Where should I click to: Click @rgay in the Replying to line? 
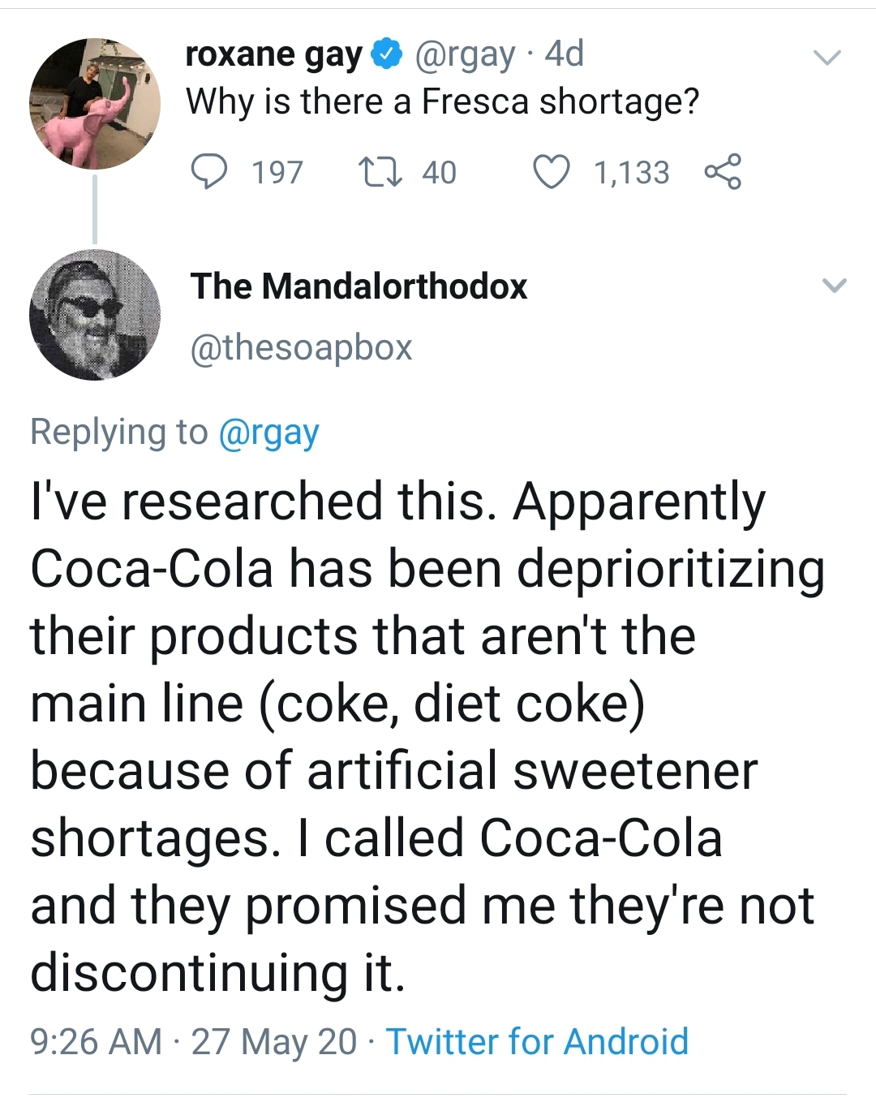[x=268, y=432]
